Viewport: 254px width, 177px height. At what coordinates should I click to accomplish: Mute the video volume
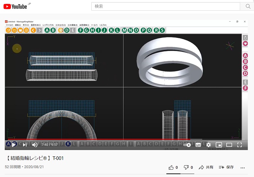35,144
